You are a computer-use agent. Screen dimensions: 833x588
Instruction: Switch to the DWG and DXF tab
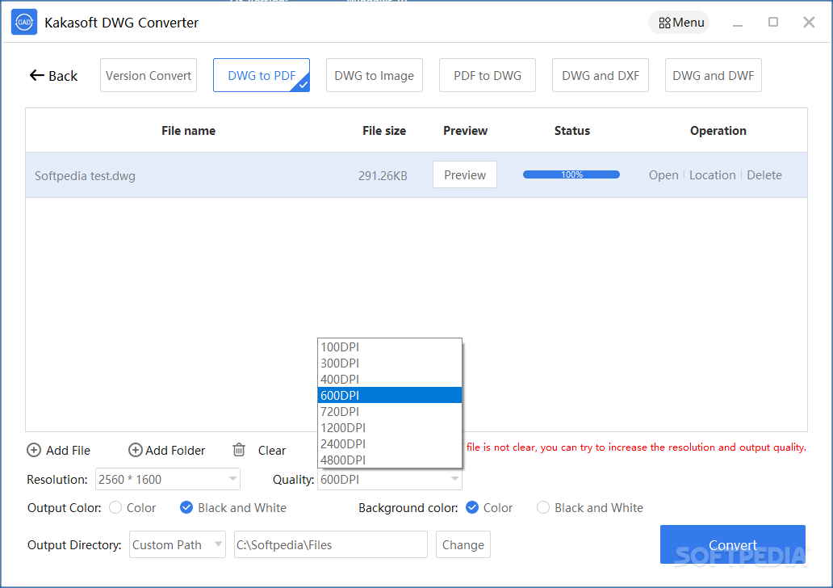click(601, 75)
